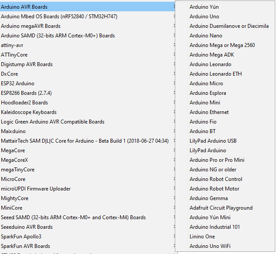Screen dimensions: 277x254
Task: Pick the Arduino Gemma board
Action: coord(225,198)
